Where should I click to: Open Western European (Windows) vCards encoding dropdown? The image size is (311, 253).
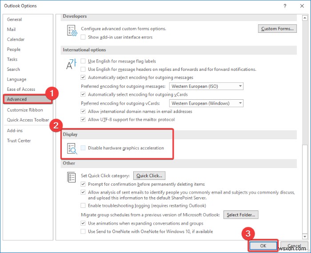[206, 103]
